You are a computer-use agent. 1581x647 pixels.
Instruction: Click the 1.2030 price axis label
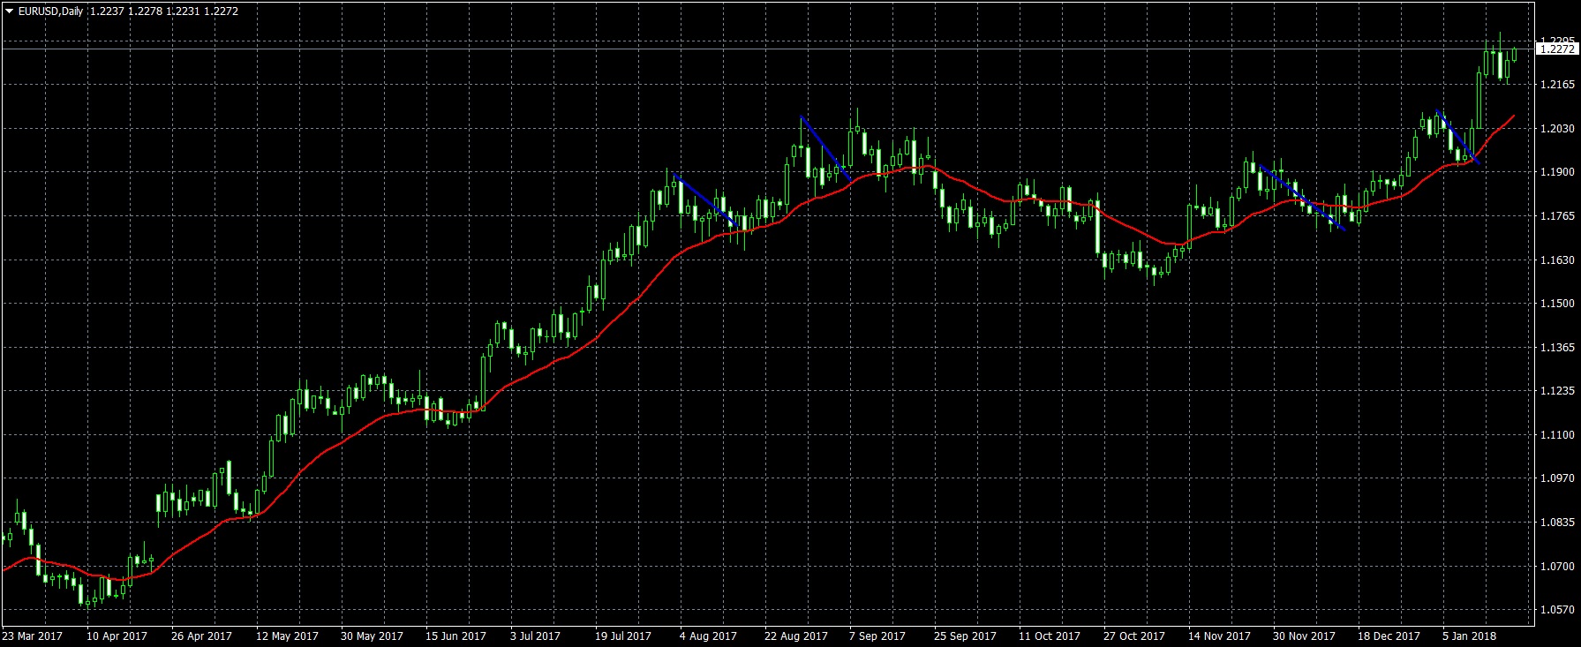click(x=1557, y=129)
